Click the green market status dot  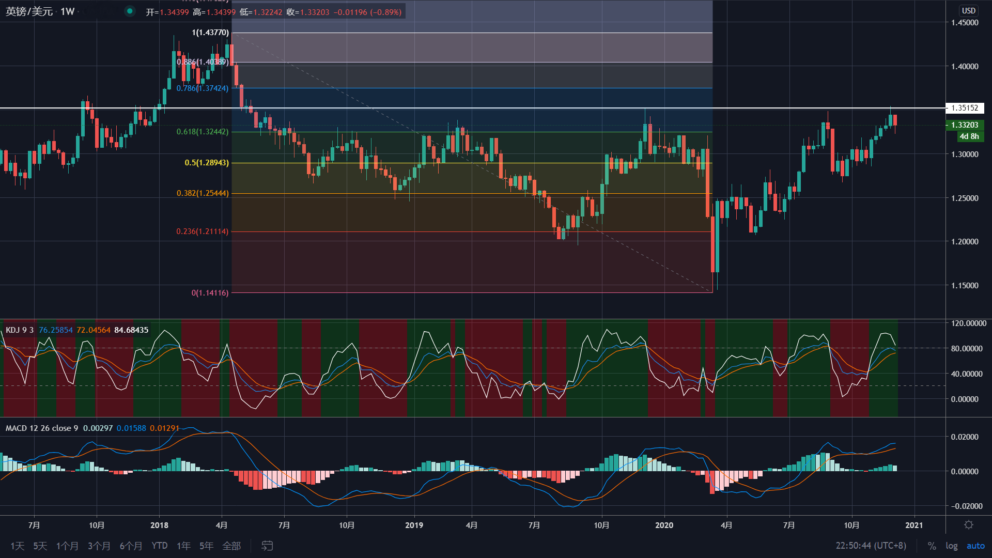[x=130, y=11]
